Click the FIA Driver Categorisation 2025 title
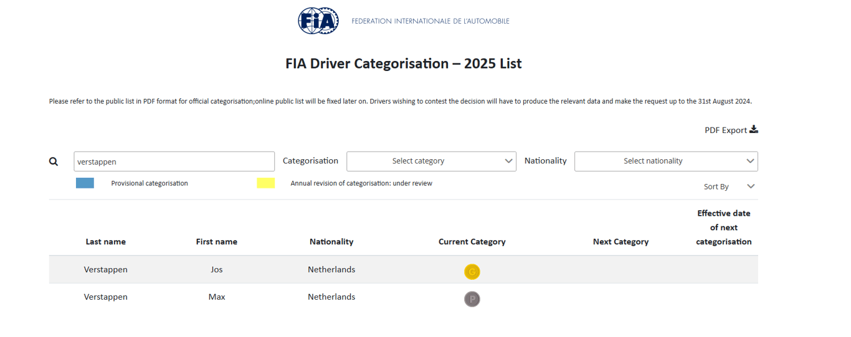 (404, 63)
